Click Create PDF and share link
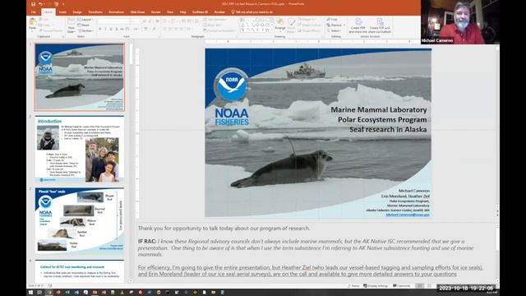 click(x=358, y=25)
